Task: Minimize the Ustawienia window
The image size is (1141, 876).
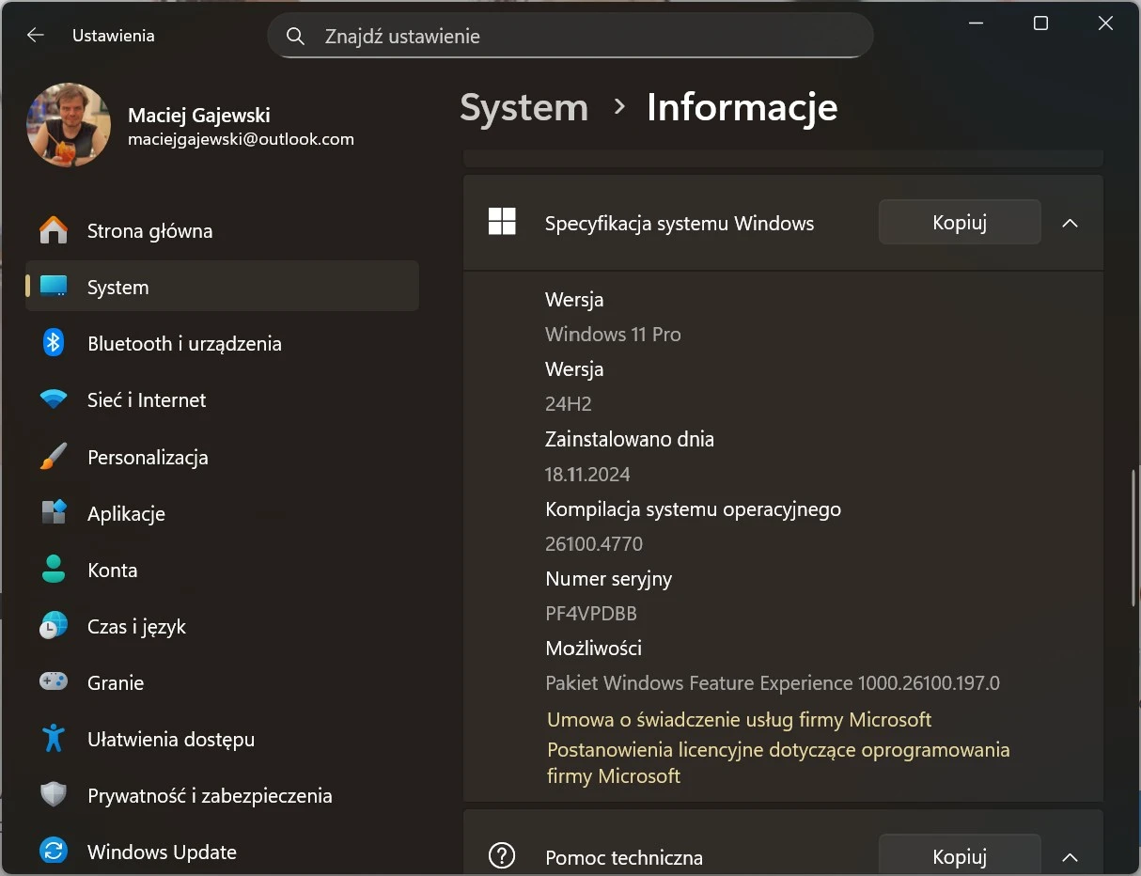Action: (x=976, y=23)
